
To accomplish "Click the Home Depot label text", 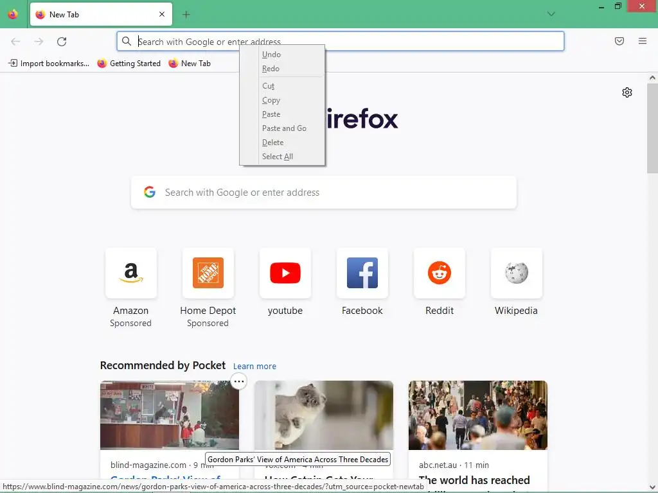I will pyautogui.click(x=208, y=311).
